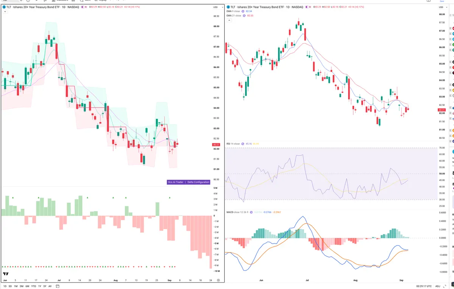Click the EMA 21 value 82.55

[x=250, y=16]
